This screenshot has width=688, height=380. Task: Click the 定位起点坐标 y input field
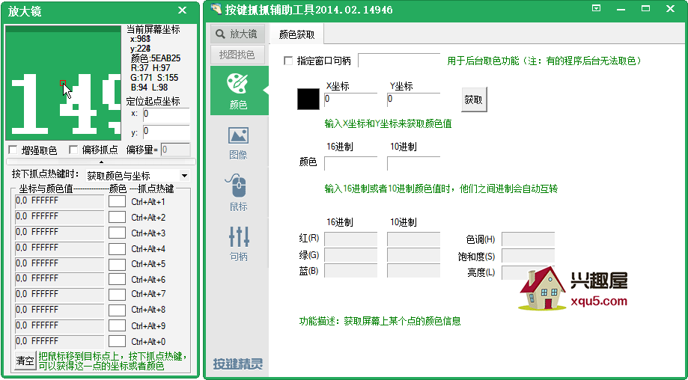[166, 132]
